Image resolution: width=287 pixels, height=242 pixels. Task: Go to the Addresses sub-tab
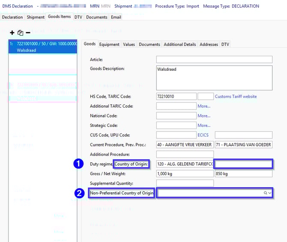tap(209, 44)
